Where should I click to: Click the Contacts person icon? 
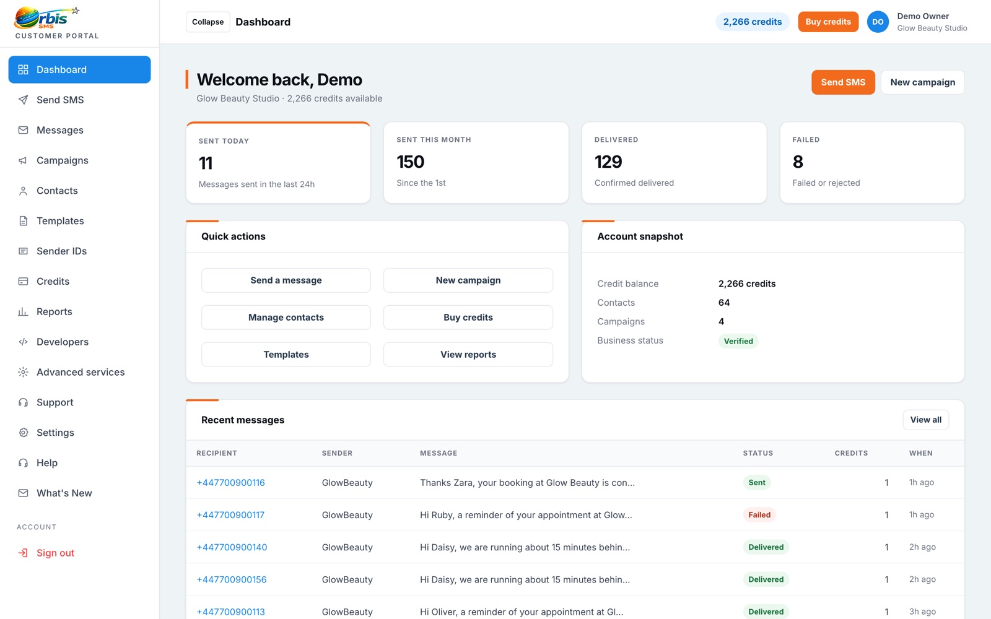click(x=23, y=191)
